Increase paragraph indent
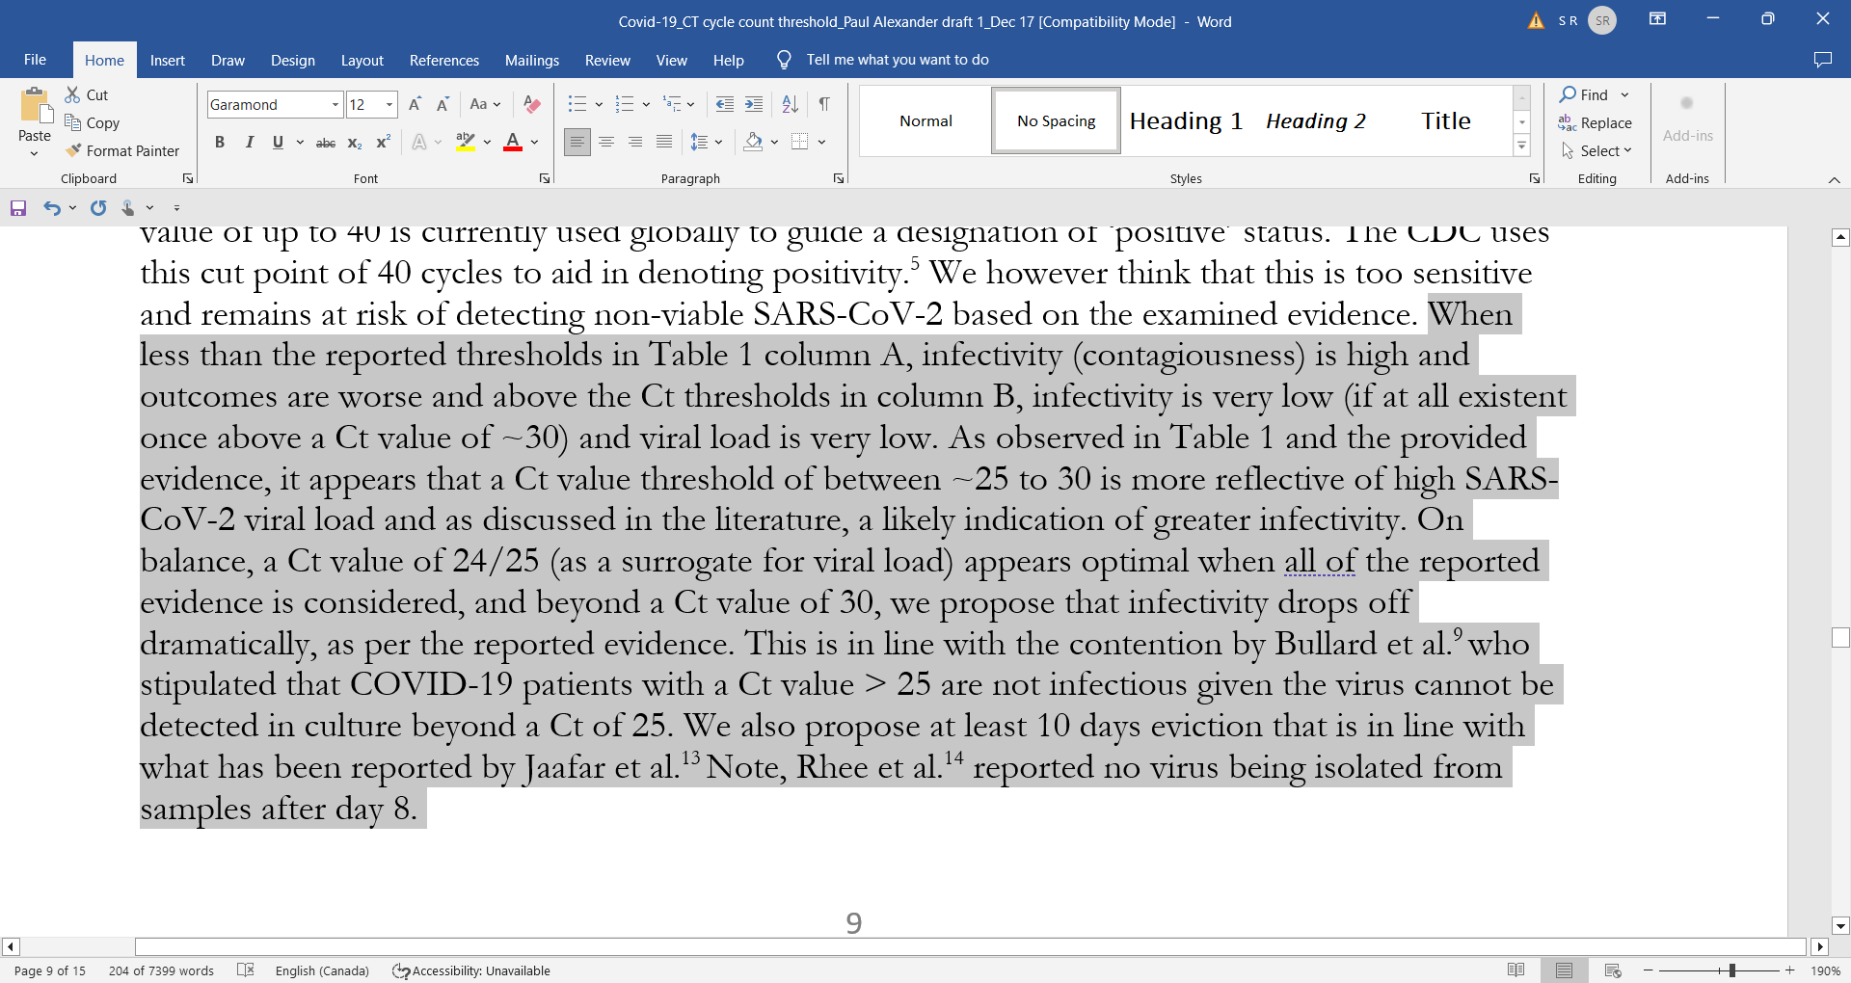Viewport: 1851px width, 983px height. [x=754, y=104]
